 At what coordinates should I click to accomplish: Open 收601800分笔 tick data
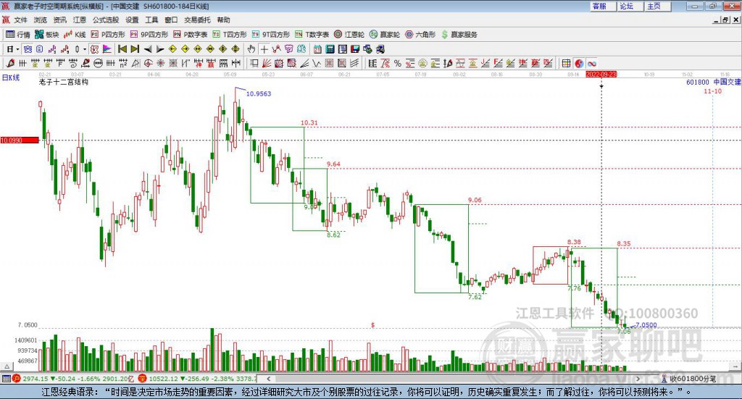pos(689,379)
